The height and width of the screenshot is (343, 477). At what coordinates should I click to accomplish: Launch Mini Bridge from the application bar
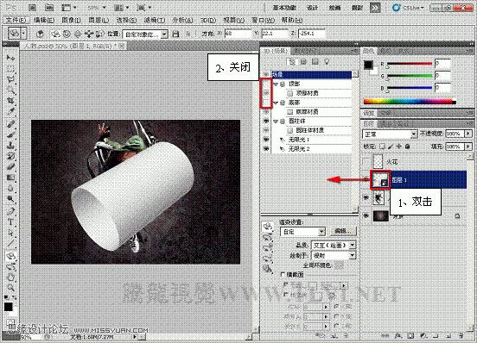point(49,8)
